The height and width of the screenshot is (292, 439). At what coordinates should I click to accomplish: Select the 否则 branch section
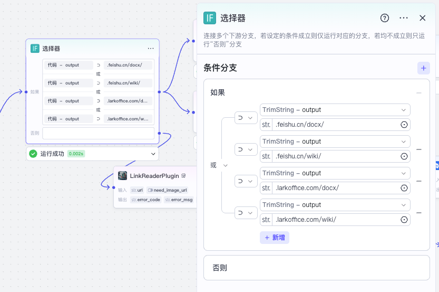316,268
